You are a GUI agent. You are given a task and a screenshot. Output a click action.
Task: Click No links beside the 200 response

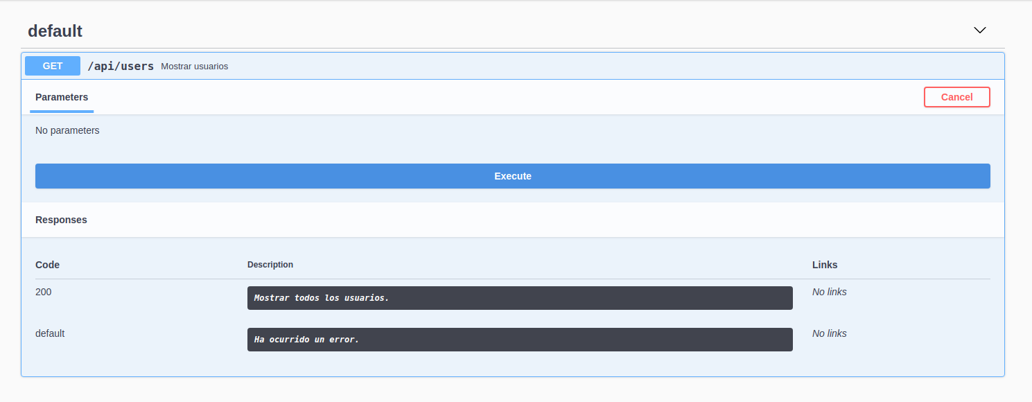point(829,292)
